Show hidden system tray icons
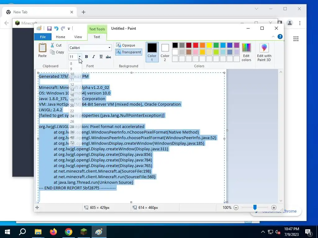 tap(263, 232)
